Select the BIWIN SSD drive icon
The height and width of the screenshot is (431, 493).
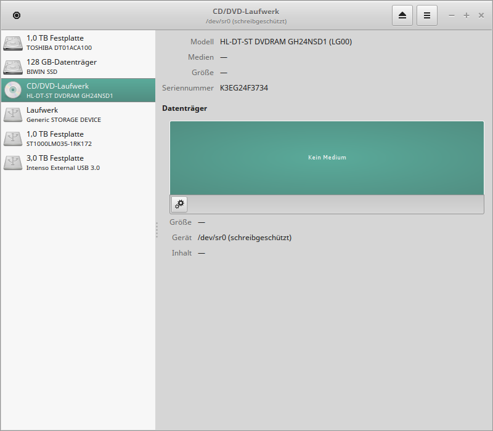click(x=13, y=66)
